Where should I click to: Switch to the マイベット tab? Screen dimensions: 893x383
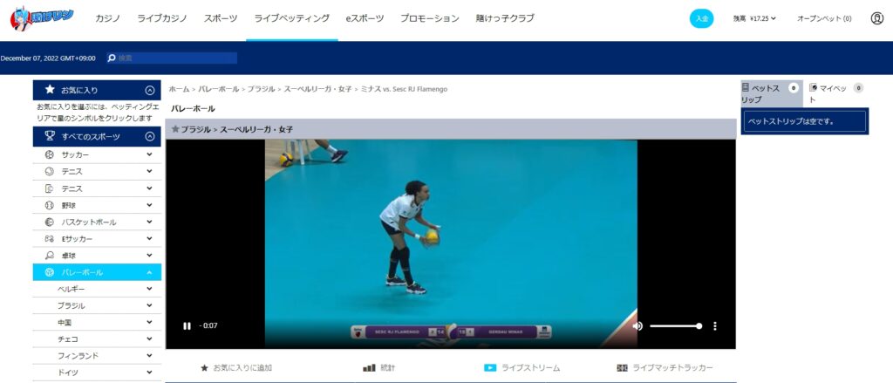[836, 93]
